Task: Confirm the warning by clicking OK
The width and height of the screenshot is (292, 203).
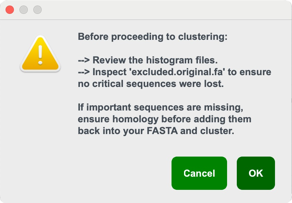Action: click(256, 173)
